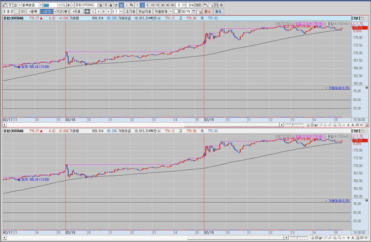This screenshot has height=242, width=371.
Task: Toggle the =지표 sync button
Action: tap(77, 11)
